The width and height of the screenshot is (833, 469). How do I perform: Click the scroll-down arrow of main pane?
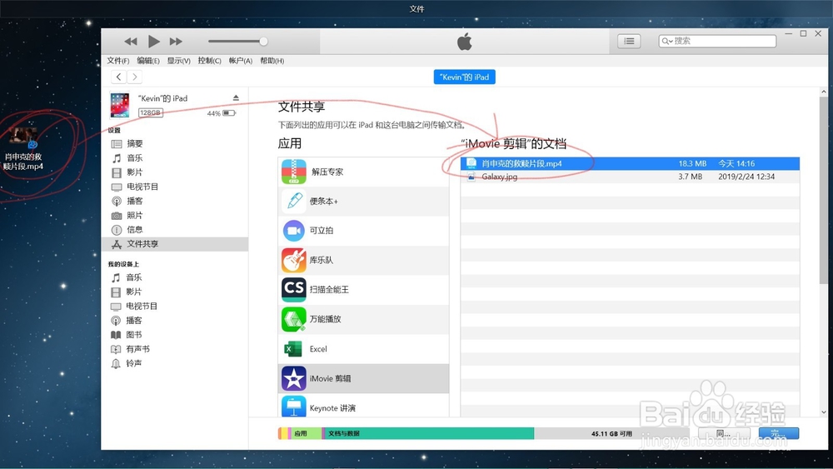(824, 412)
